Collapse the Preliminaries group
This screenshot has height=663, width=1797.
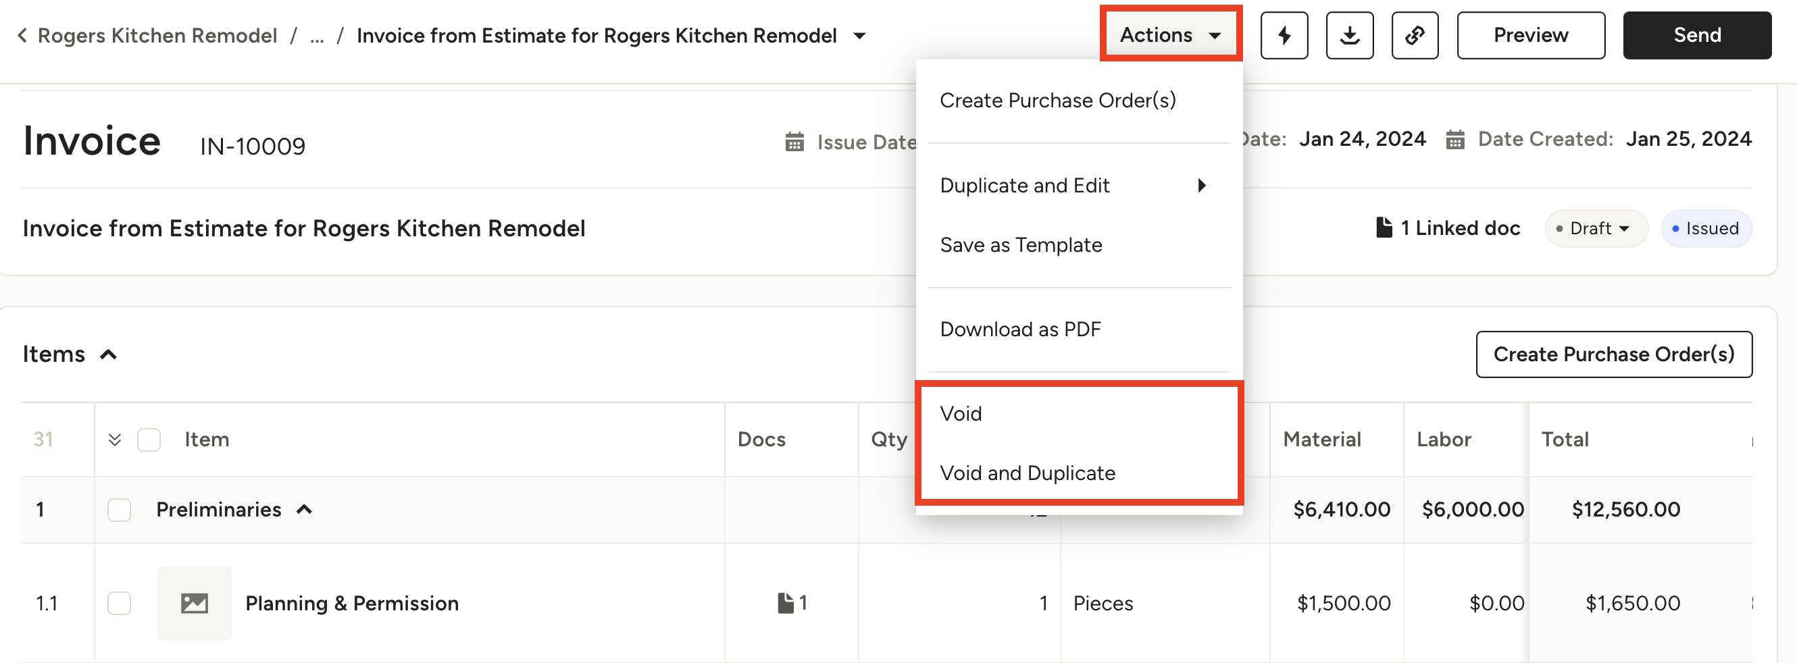(304, 510)
